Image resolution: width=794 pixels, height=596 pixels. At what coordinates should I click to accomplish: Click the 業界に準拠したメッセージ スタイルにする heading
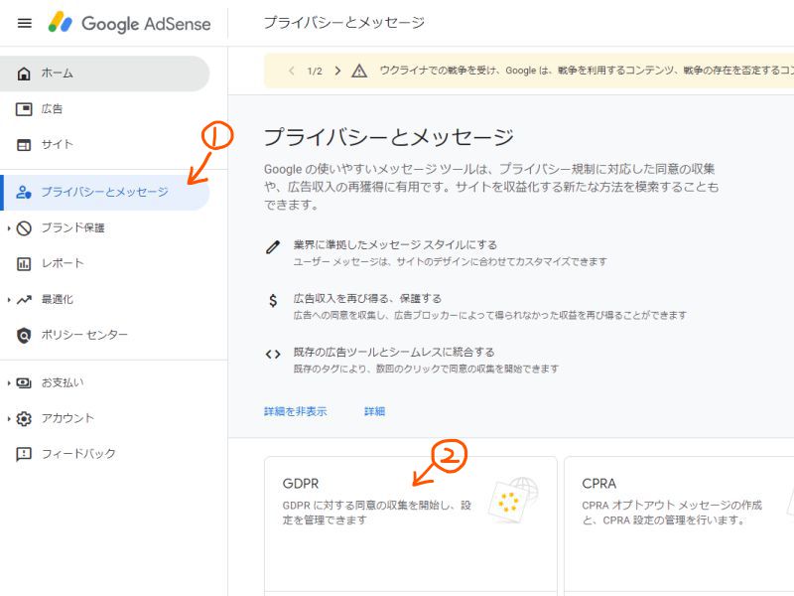tap(395, 244)
